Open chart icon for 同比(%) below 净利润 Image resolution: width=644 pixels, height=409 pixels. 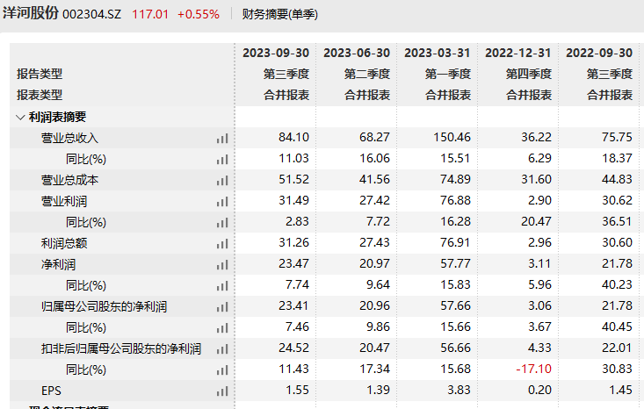tap(222, 286)
